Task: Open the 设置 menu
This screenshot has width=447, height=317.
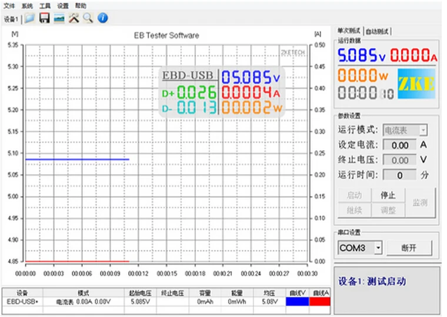Action: click(x=63, y=6)
